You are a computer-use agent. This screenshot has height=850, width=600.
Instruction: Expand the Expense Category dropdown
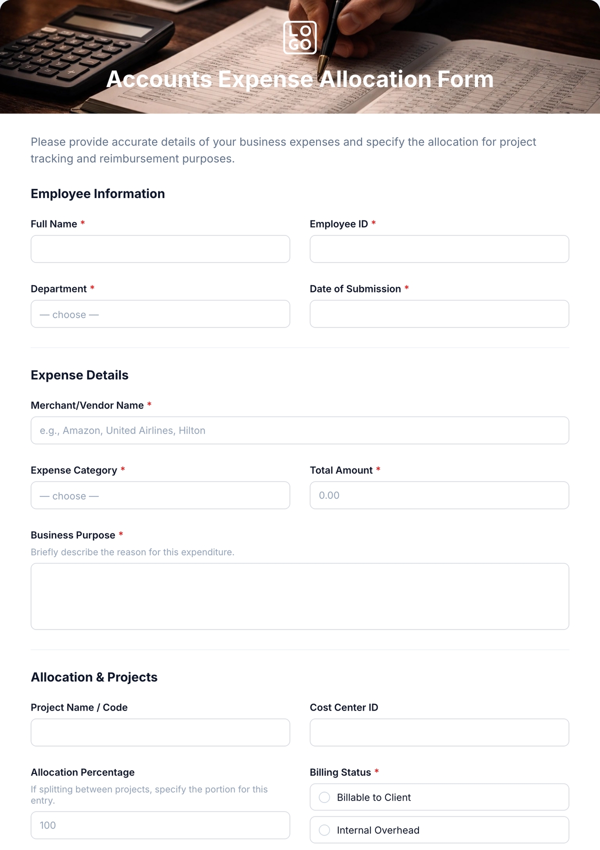click(160, 495)
